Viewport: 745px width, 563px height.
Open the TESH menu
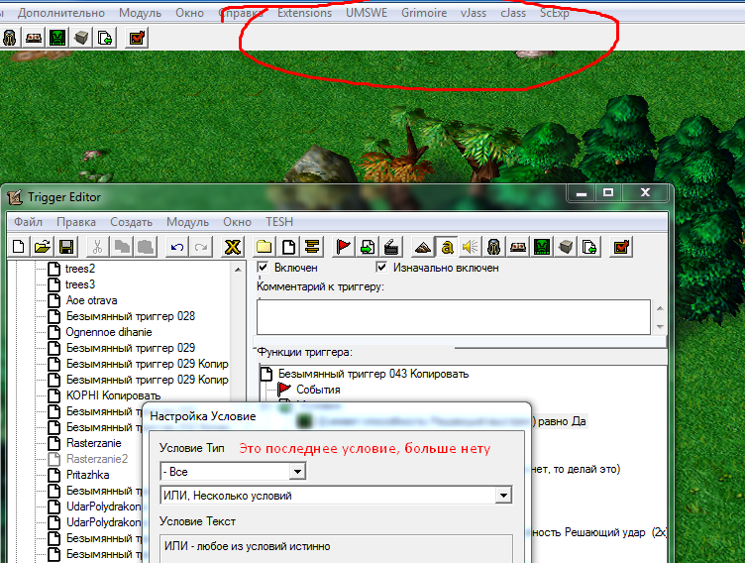[279, 222]
